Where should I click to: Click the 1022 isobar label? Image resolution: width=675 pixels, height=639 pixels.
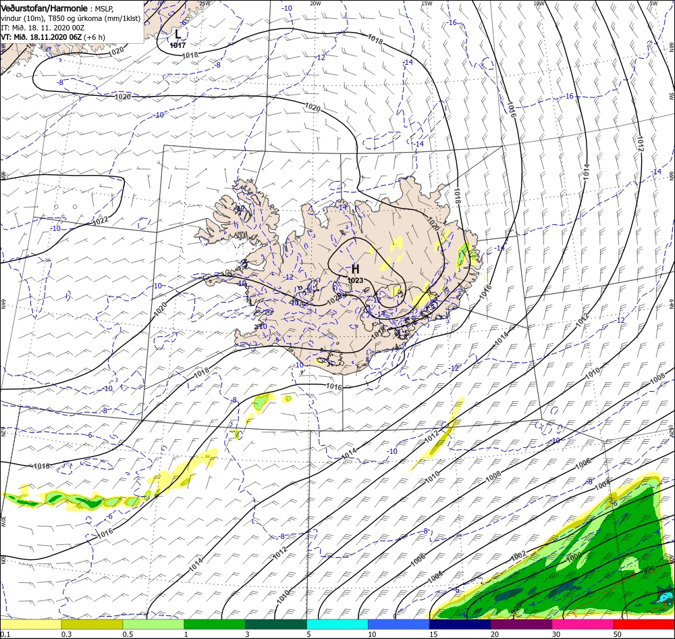pyautogui.click(x=101, y=221)
